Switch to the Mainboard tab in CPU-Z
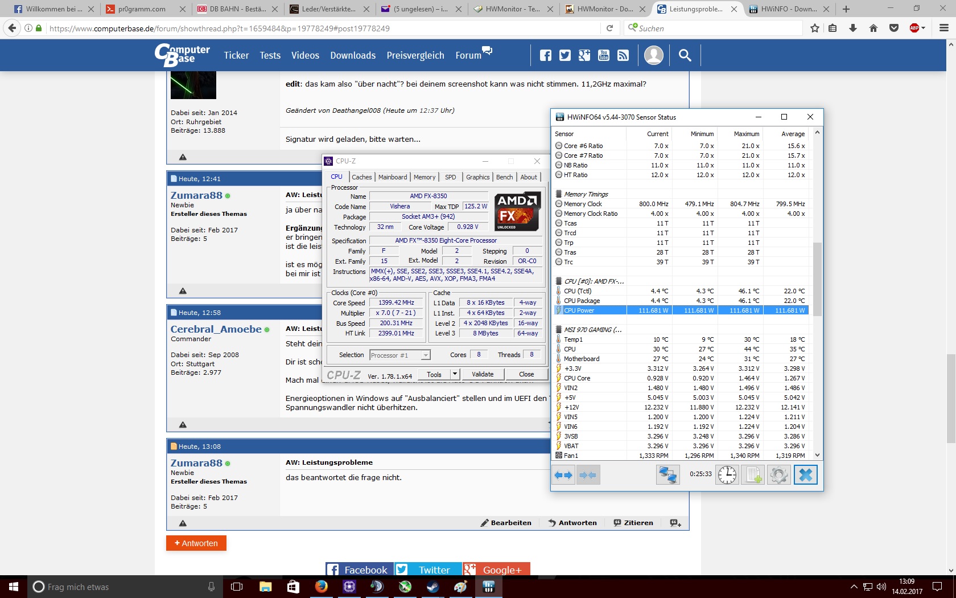Viewport: 956px width, 598px height. [x=393, y=177]
